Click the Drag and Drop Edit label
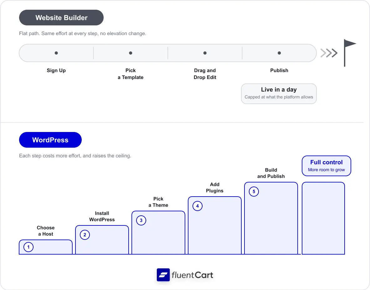 click(x=205, y=74)
